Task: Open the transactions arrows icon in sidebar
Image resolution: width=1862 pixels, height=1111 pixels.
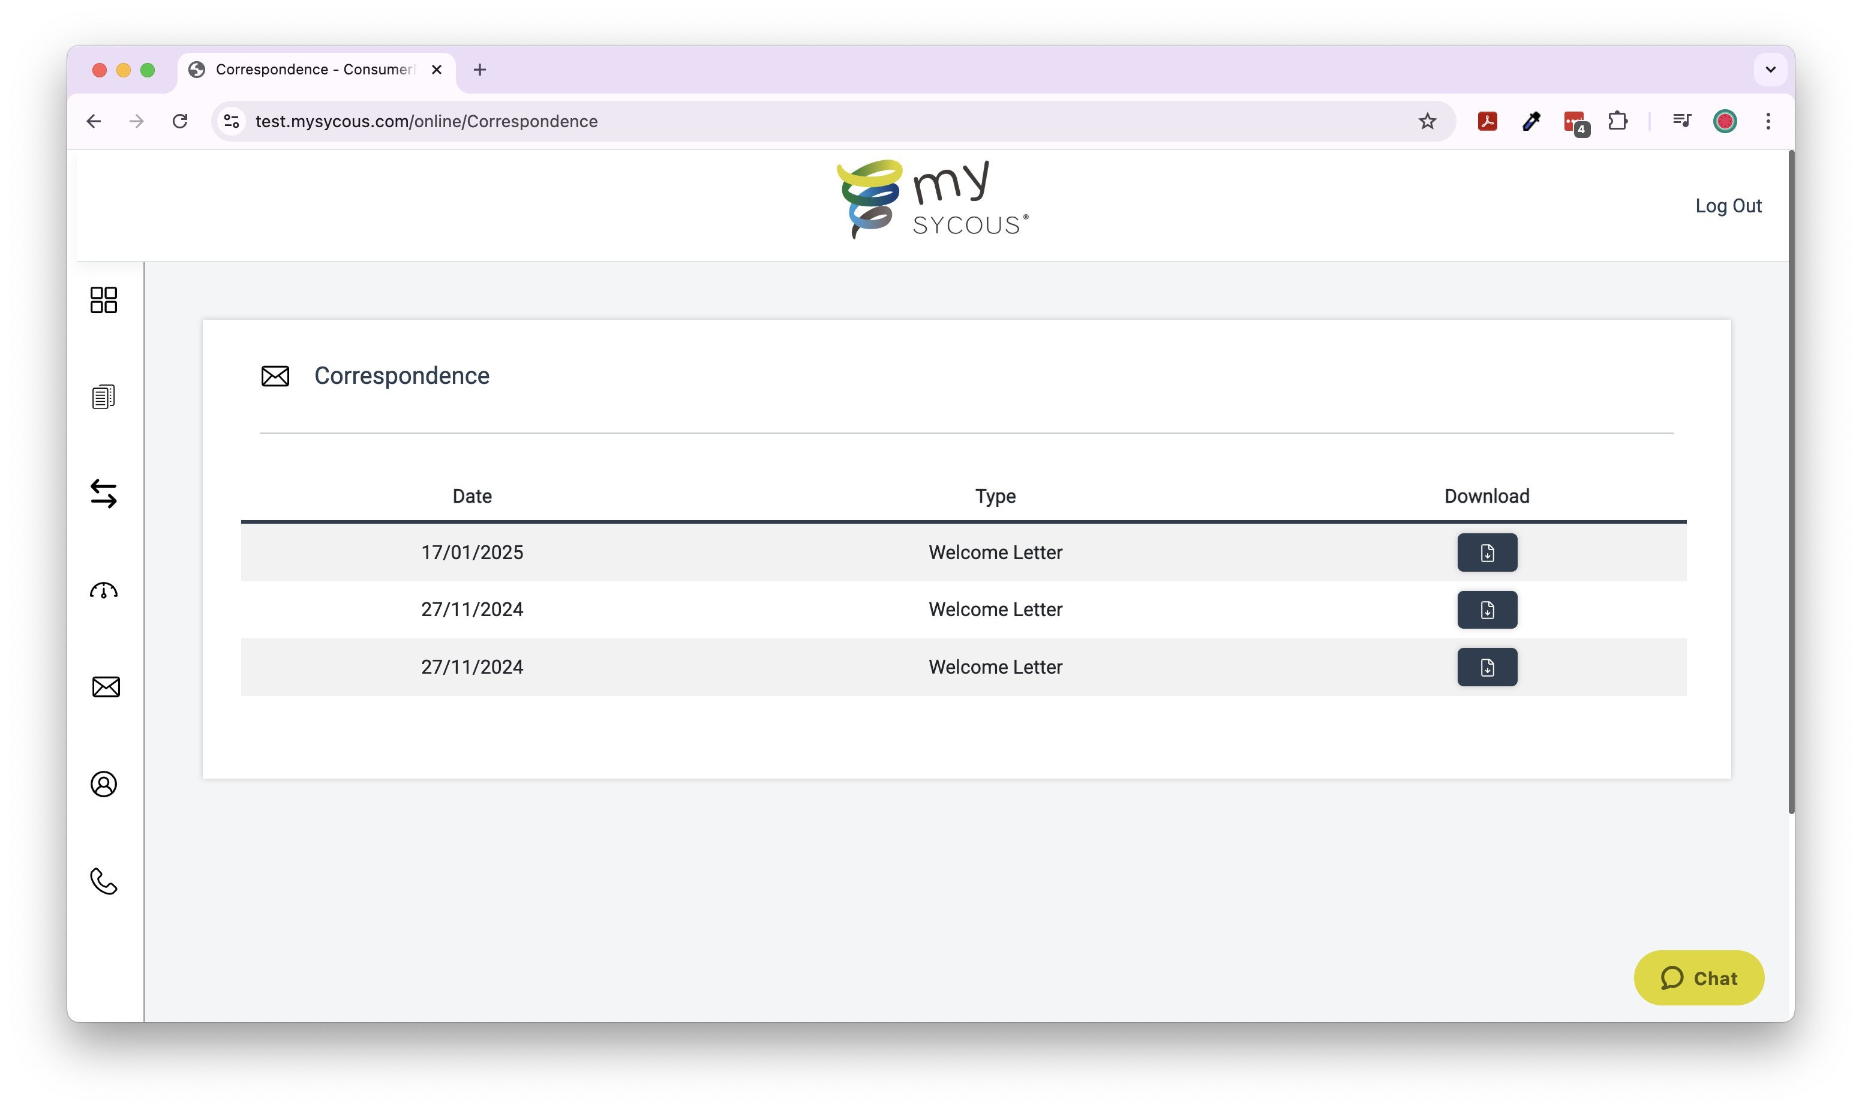Action: pyautogui.click(x=103, y=493)
